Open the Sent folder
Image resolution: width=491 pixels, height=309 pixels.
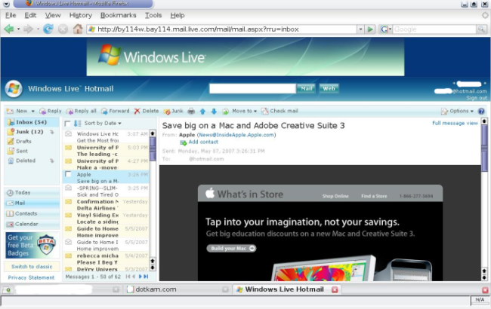coord(18,151)
